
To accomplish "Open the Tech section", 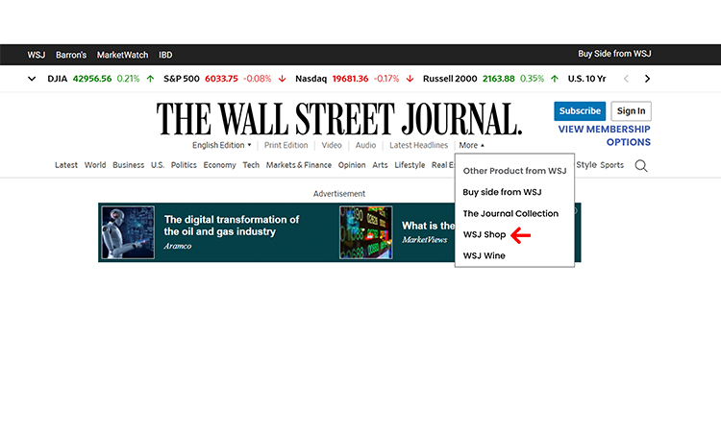I will 251,165.
